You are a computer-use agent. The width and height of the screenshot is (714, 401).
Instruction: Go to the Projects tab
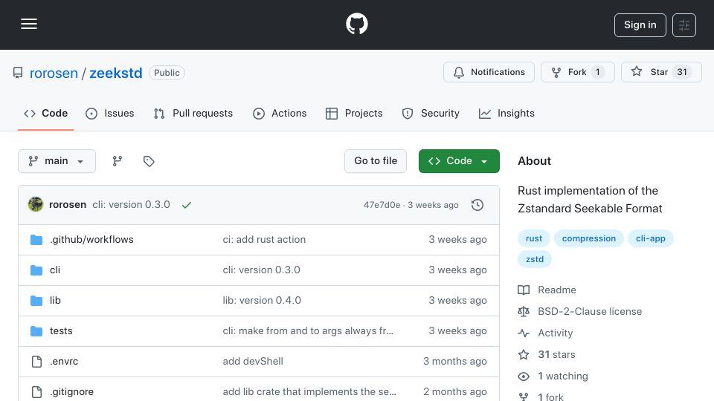(354, 113)
